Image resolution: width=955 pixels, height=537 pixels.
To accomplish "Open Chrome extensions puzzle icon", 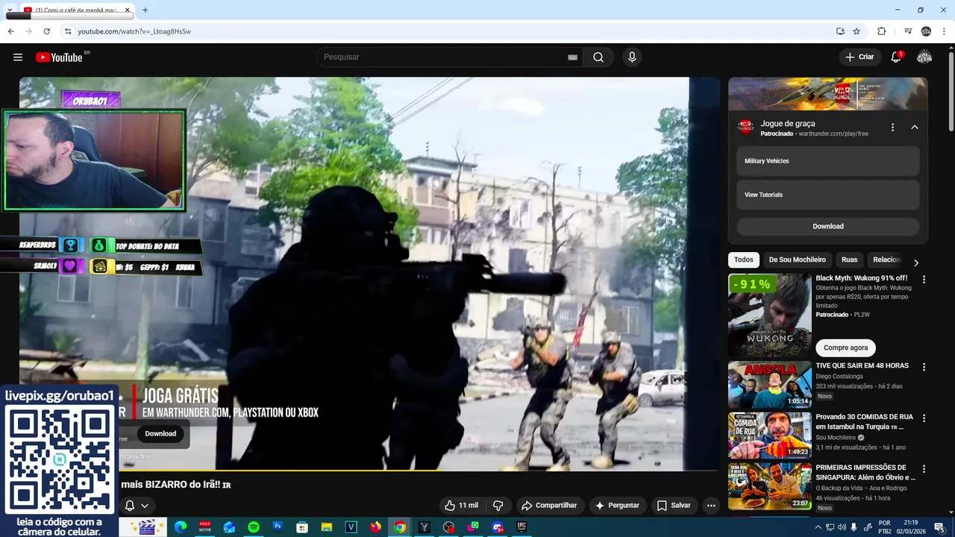I will [881, 31].
